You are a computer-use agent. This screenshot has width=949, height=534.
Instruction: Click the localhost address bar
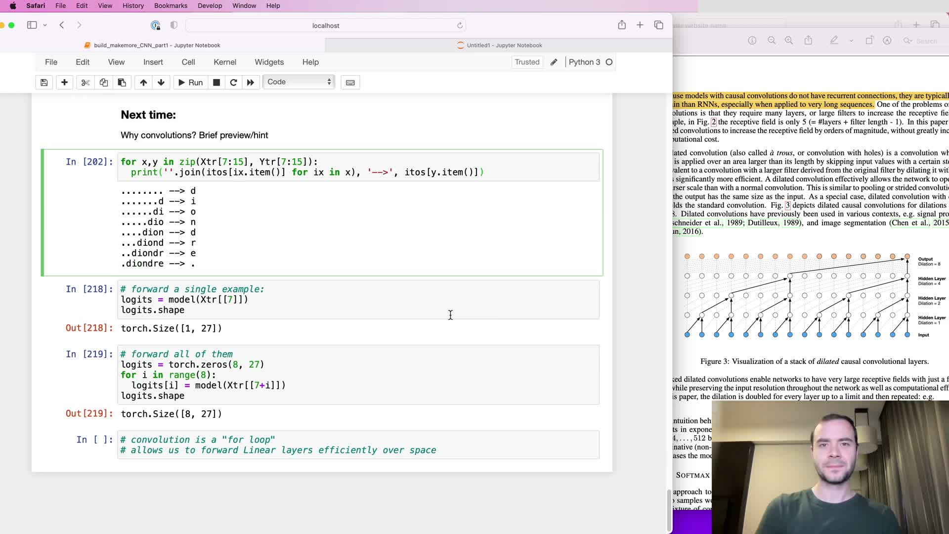click(x=325, y=26)
